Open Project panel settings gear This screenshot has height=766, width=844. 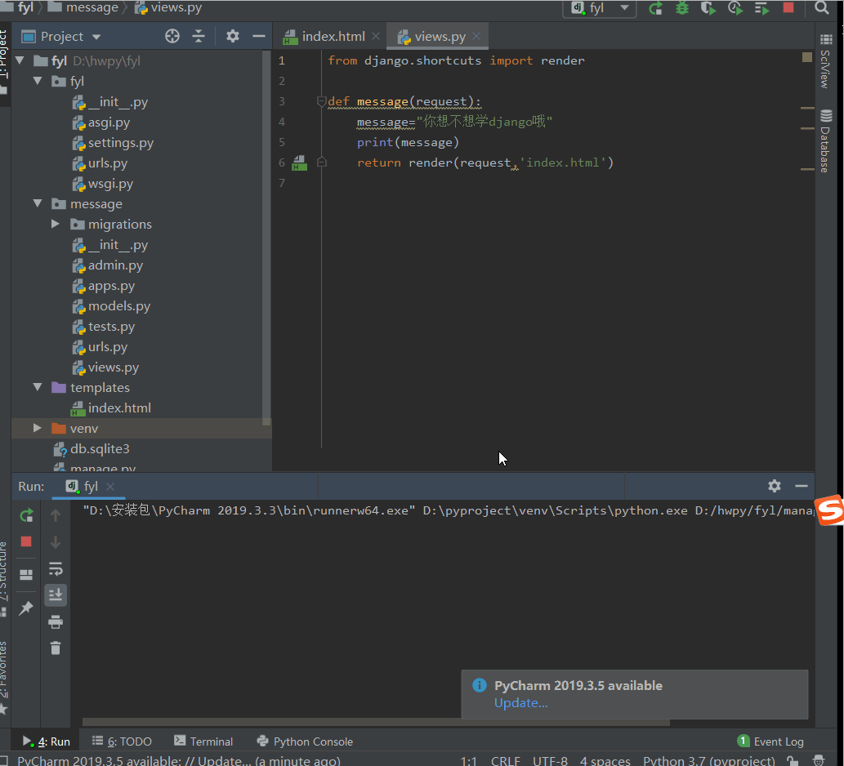click(233, 36)
